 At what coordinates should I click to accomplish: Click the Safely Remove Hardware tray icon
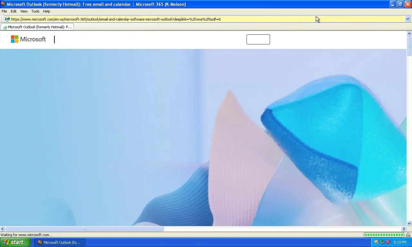(x=382, y=242)
